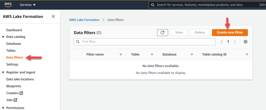Image resolution: width=266 pixels, height=110 pixels.
Task: Click the refresh data filters icon
Action: tap(162, 32)
